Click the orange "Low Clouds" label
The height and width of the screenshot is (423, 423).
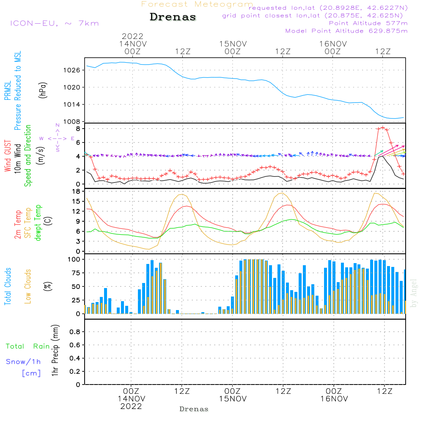click(27, 286)
